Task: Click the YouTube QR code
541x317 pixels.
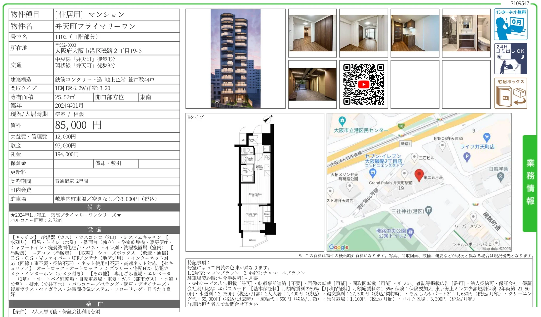Action: coord(363,84)
